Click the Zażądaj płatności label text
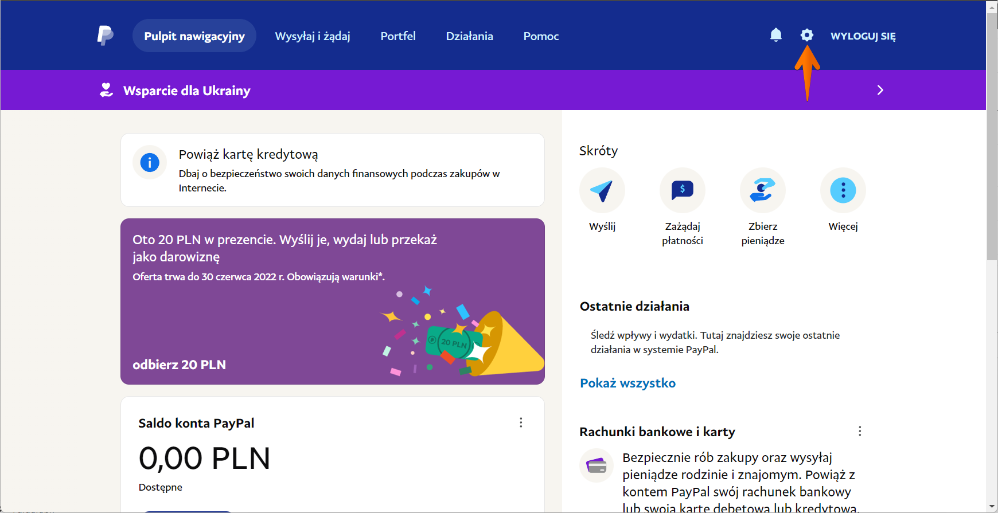 (683, 233)
